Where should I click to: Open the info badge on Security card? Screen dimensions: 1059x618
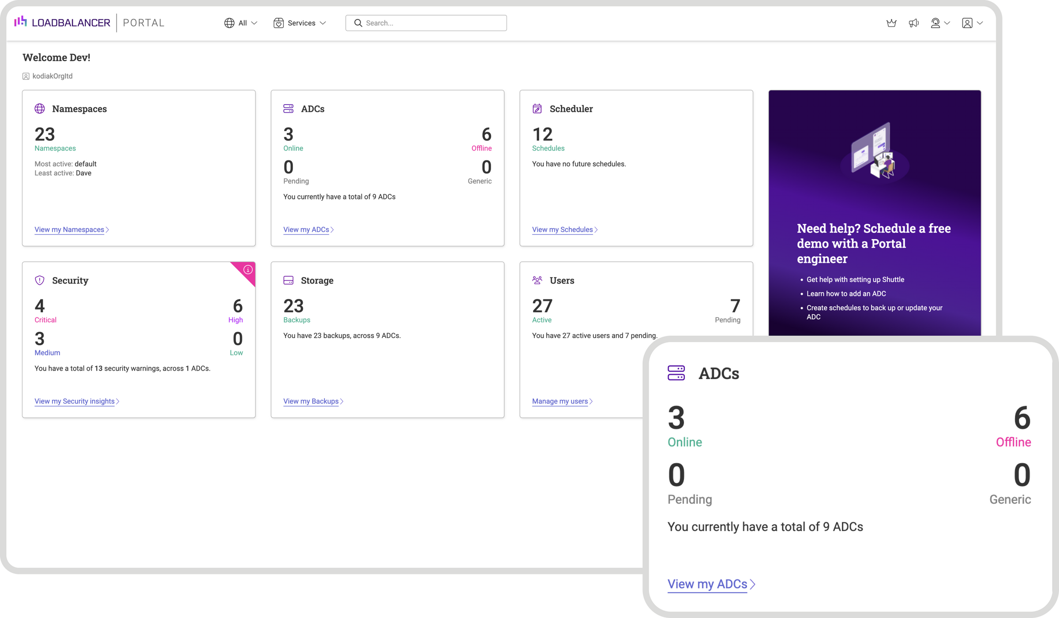[248, 269]
